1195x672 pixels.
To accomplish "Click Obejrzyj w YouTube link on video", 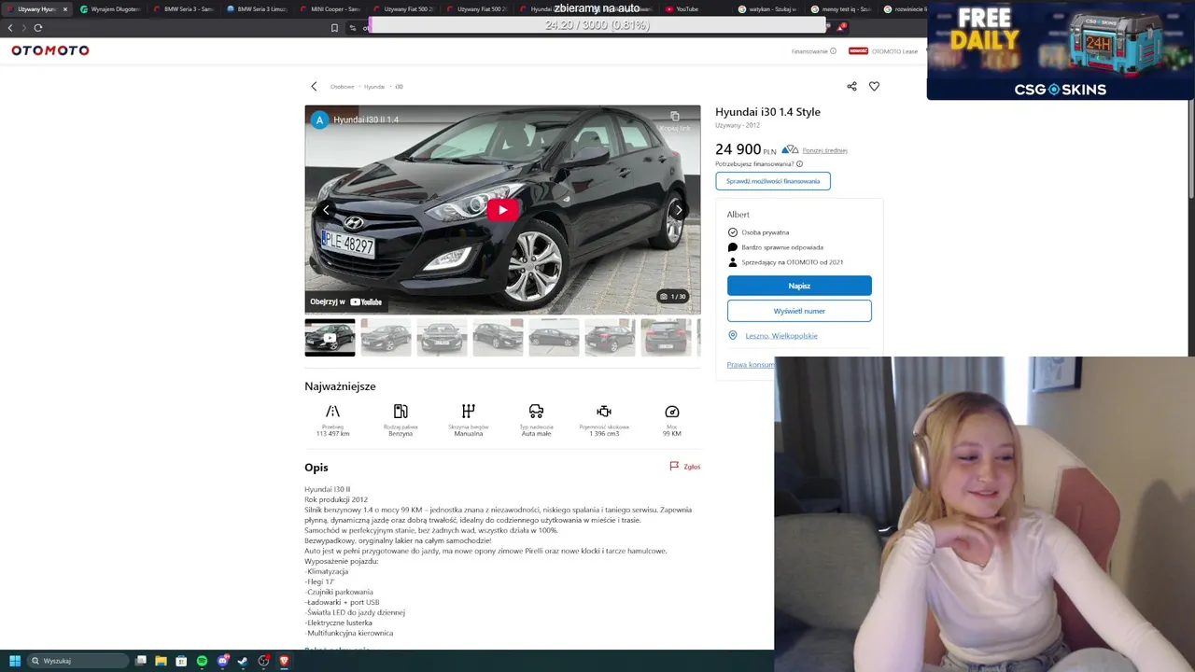I will point(346,301).
